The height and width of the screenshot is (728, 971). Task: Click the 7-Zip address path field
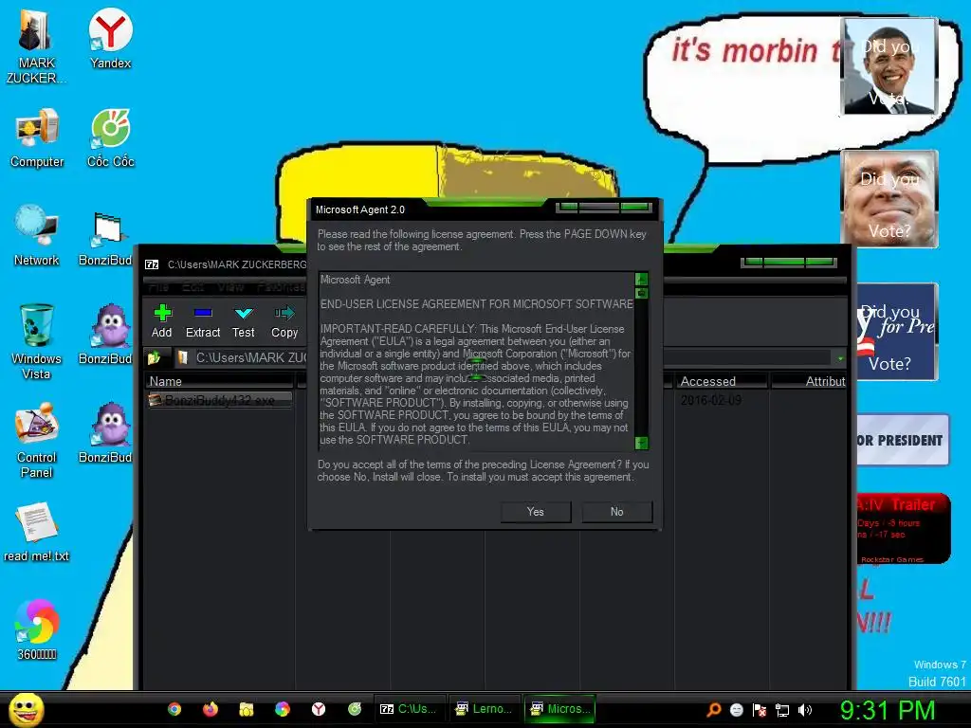(502, 357)
